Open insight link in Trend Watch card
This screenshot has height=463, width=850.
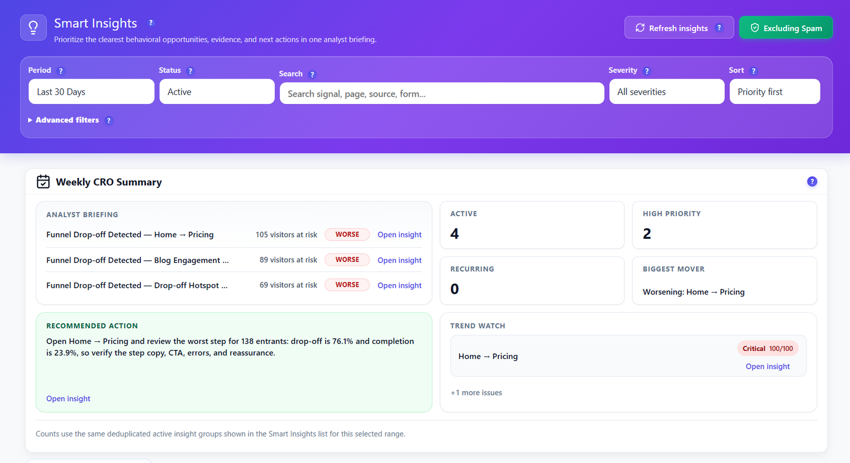pyautogui.click(x=768, y=366)
